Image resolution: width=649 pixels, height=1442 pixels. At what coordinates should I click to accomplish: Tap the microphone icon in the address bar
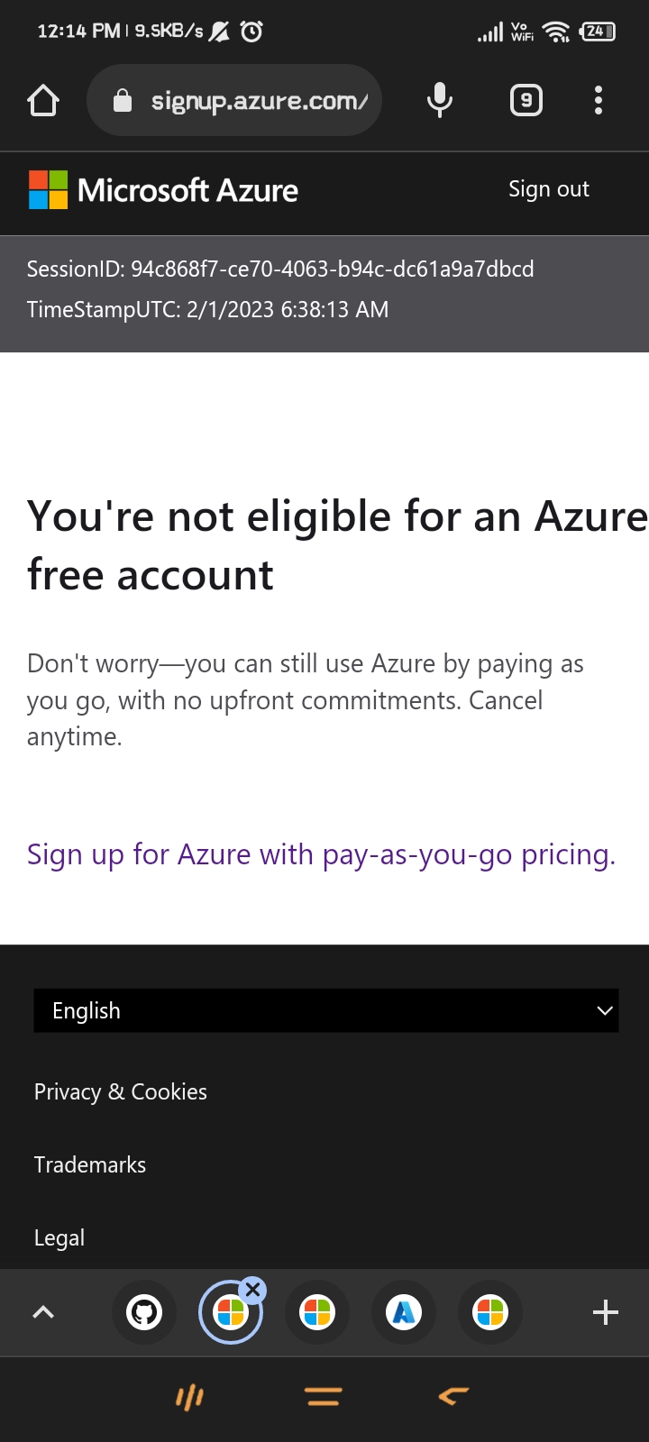click(439, 100)
